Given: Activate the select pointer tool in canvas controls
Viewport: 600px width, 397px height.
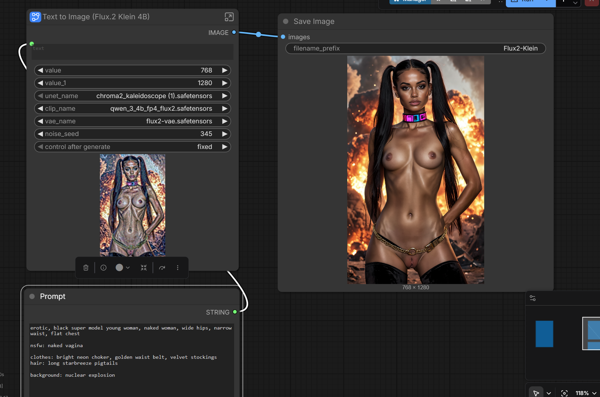Looking at the screenshot, I should (536, 393).
